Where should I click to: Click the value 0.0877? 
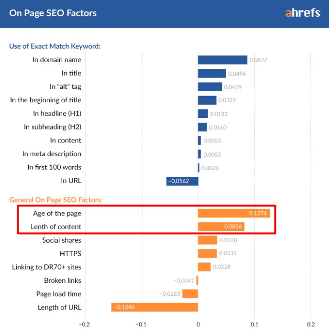(258, 60)
